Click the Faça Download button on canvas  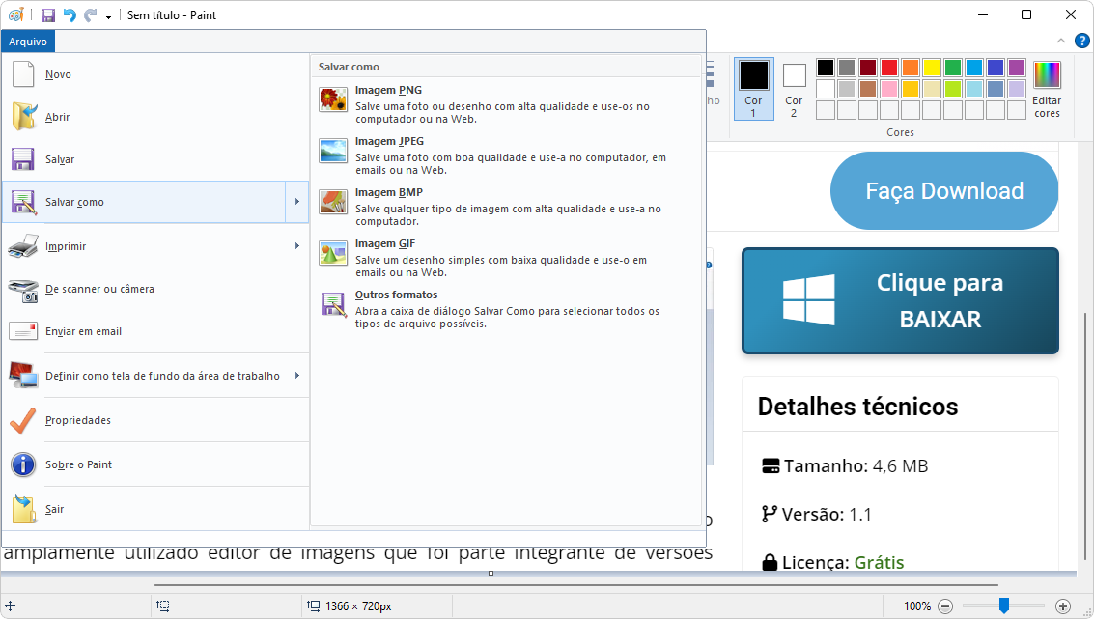944,190
